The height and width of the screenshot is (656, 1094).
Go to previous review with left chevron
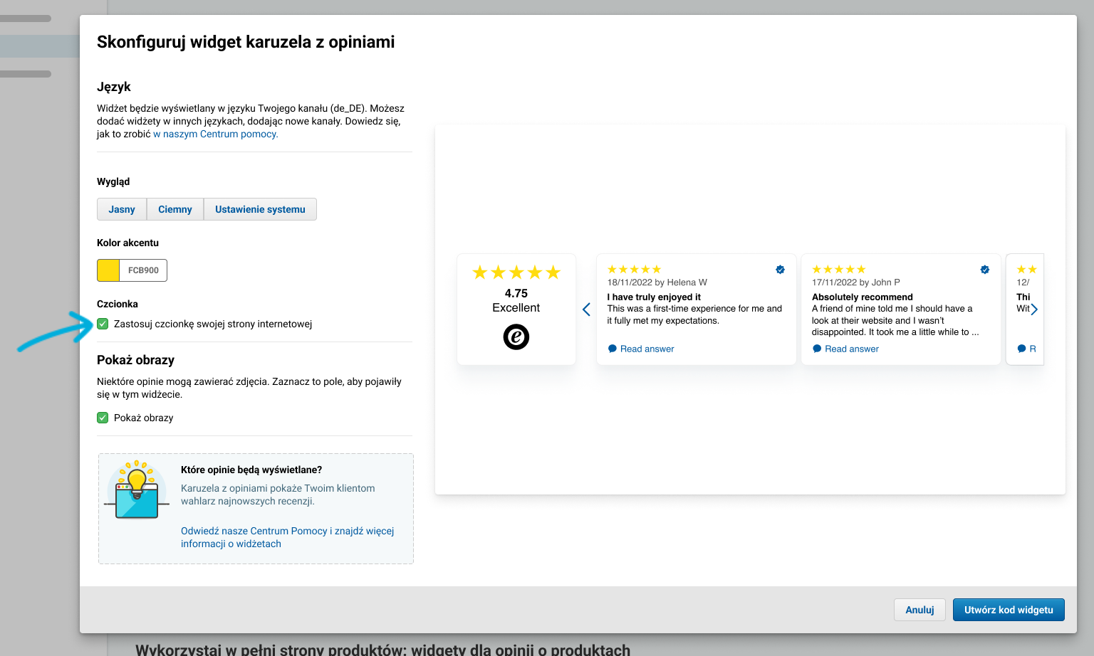click(x=586, y=310)
